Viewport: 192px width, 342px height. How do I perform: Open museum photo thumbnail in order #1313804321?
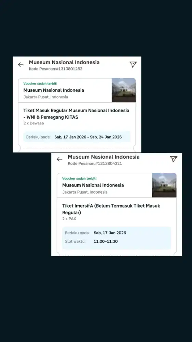[164, 185]
